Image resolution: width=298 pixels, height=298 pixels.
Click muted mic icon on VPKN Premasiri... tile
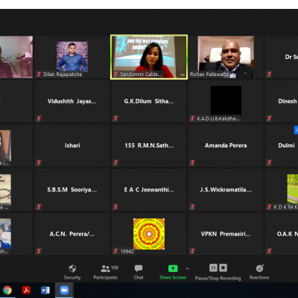(x=192, y=251)
